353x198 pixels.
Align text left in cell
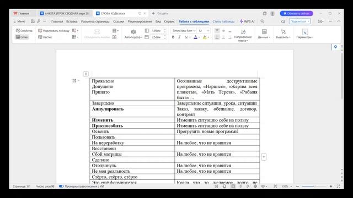(x=217, y=37)
